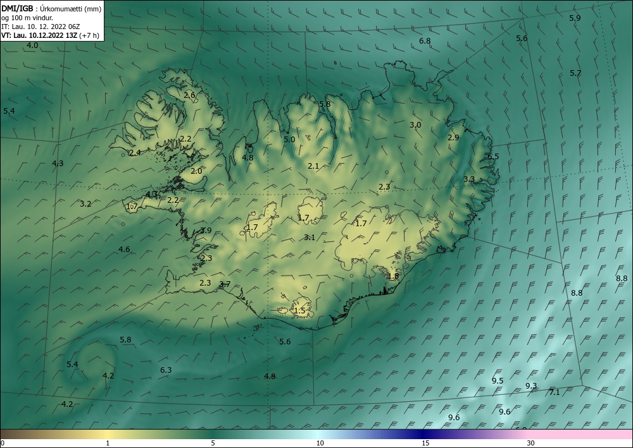Click the color scale label '1'
The image size is (633, 448).
(x=108, y=444)
